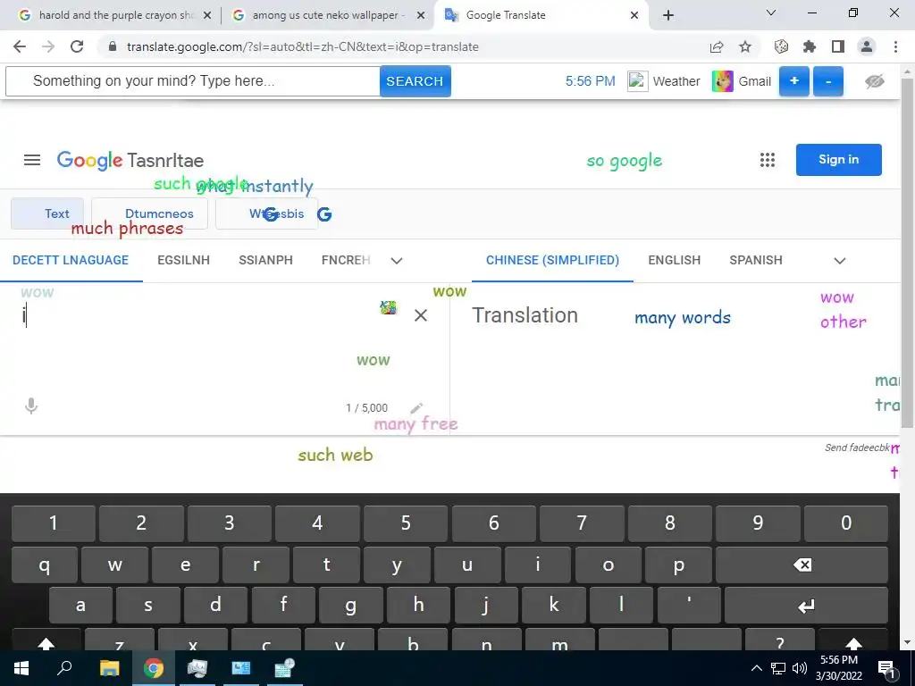
Task: Tap the on-screen keyboard enter key
Action: click(x=806, y=607)
